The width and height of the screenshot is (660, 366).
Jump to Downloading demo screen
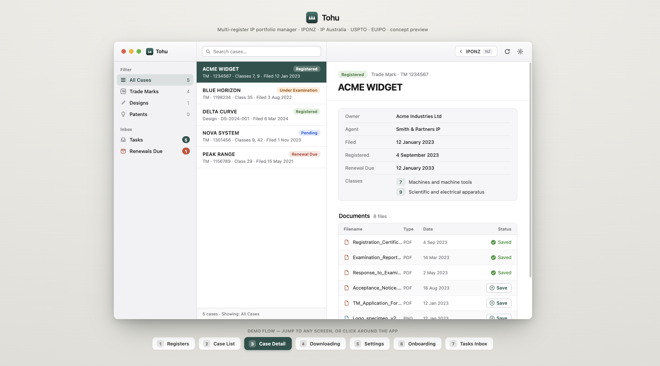click(321, 344)
